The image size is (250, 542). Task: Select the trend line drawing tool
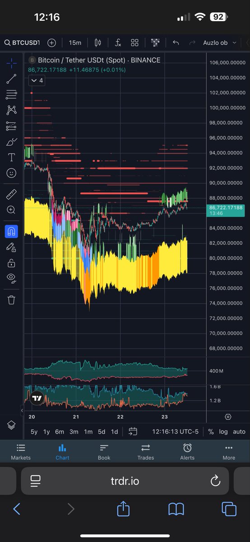point(11,79)
